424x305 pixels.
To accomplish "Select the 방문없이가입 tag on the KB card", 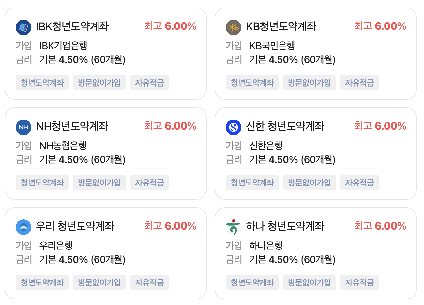I will (309, 83).
